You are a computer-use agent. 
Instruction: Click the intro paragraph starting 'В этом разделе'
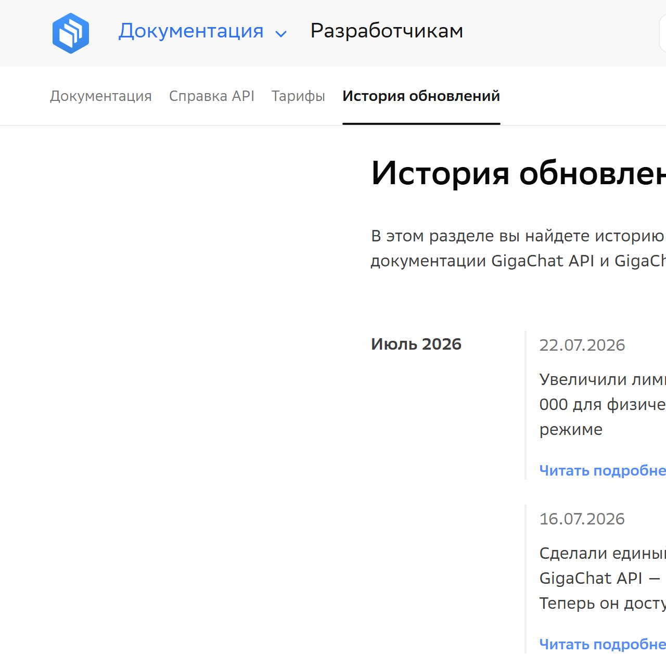[x=518, y=248]
